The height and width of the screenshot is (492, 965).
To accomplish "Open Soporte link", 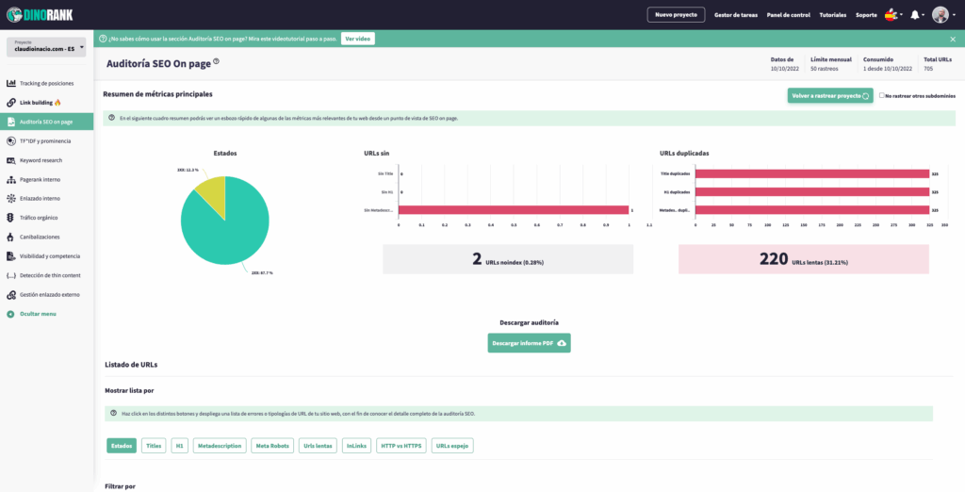I will pyautogui.click(x=866, y=15).
